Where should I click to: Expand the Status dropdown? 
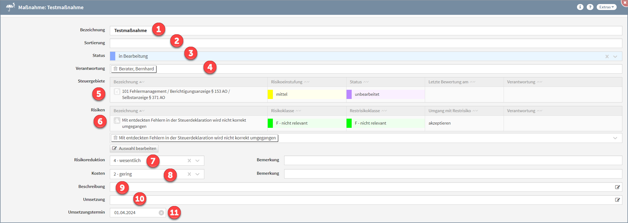pyautogui.click(x=615, y=56)
